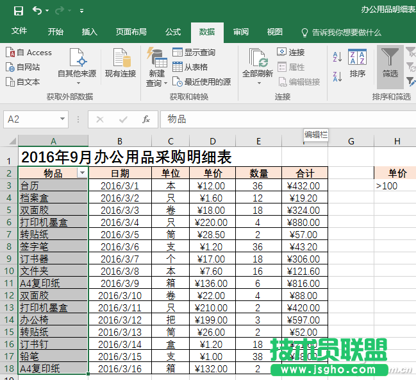The image size is (416, 380).
Task: Click the fx insert function icon
Action: pos(146,119)
